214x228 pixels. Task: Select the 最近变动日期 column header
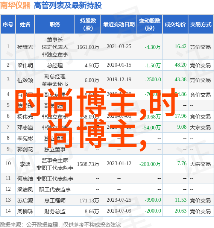(x=119, y=24)
